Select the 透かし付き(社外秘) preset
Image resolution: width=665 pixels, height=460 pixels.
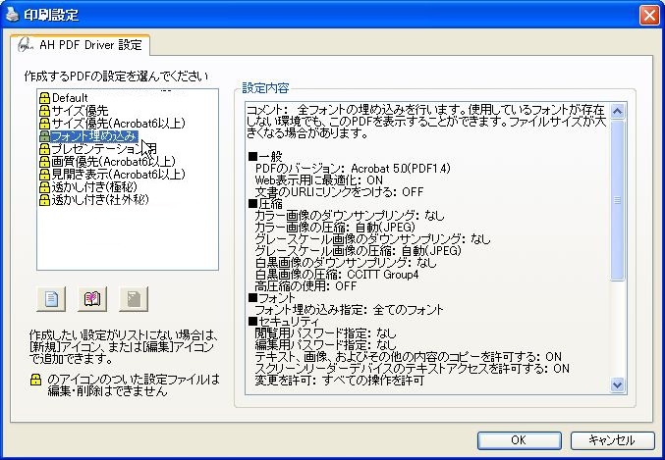(100, 199)
